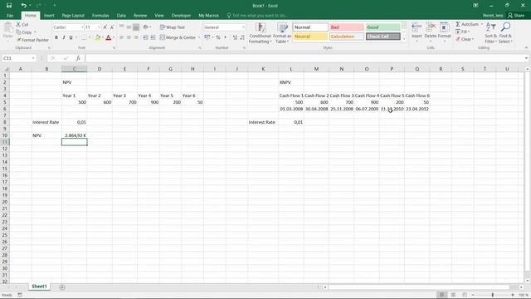Open the Sort & Filter menu
The height and width of the screenshot is (299, 531).
pyautogui.click(x=490, y=33)
